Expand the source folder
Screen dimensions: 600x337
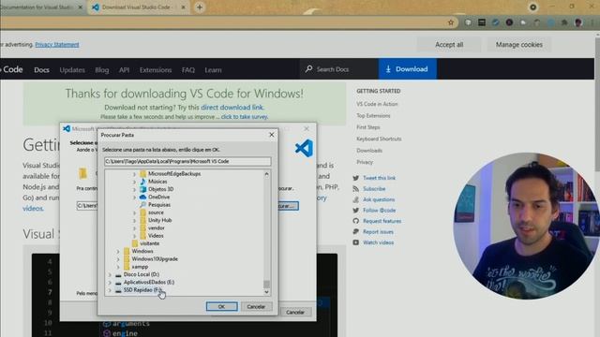[x=134, y=212]
